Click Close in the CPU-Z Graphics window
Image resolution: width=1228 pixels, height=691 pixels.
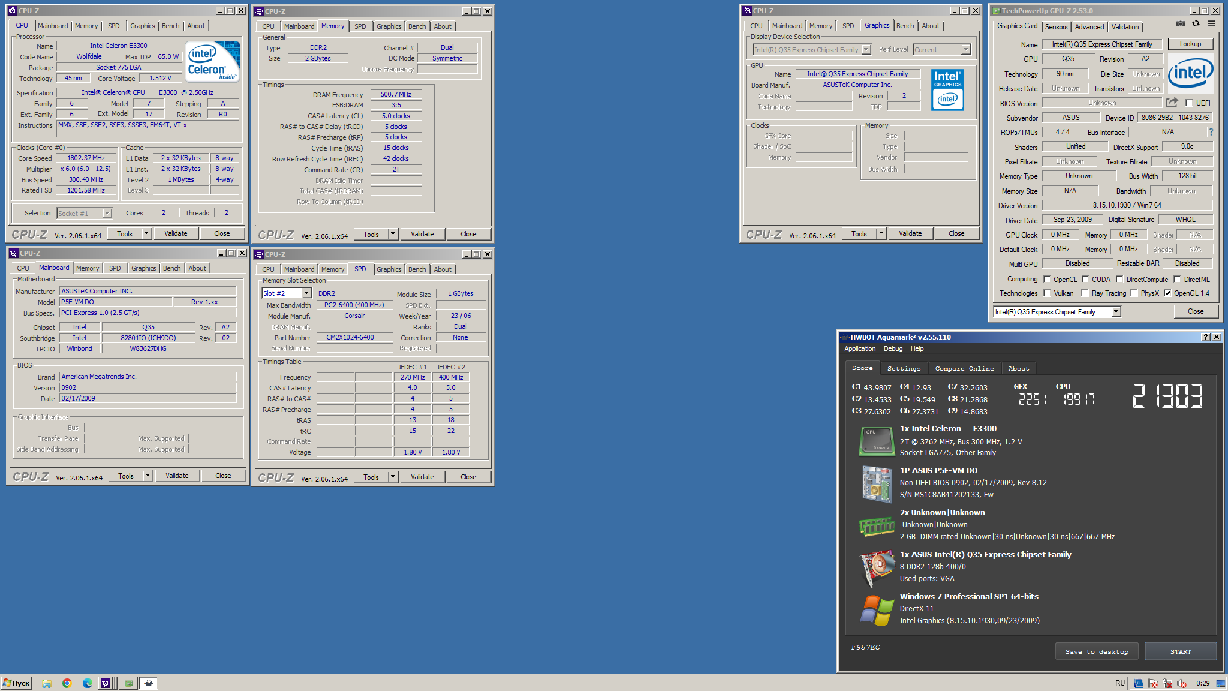pyautogui.click(x=956, y=233)
